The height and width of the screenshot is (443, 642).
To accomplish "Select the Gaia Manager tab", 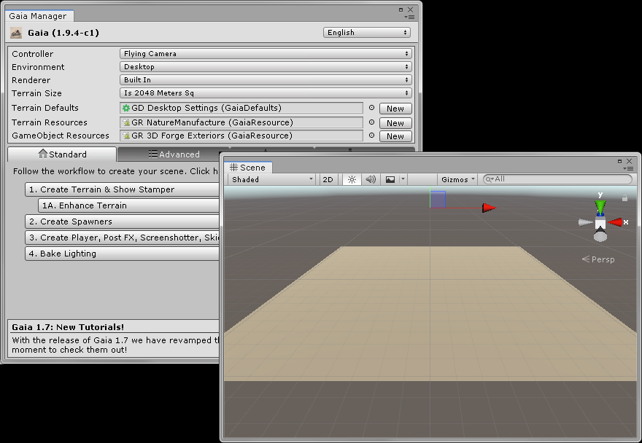I will (x=38, y=16).
